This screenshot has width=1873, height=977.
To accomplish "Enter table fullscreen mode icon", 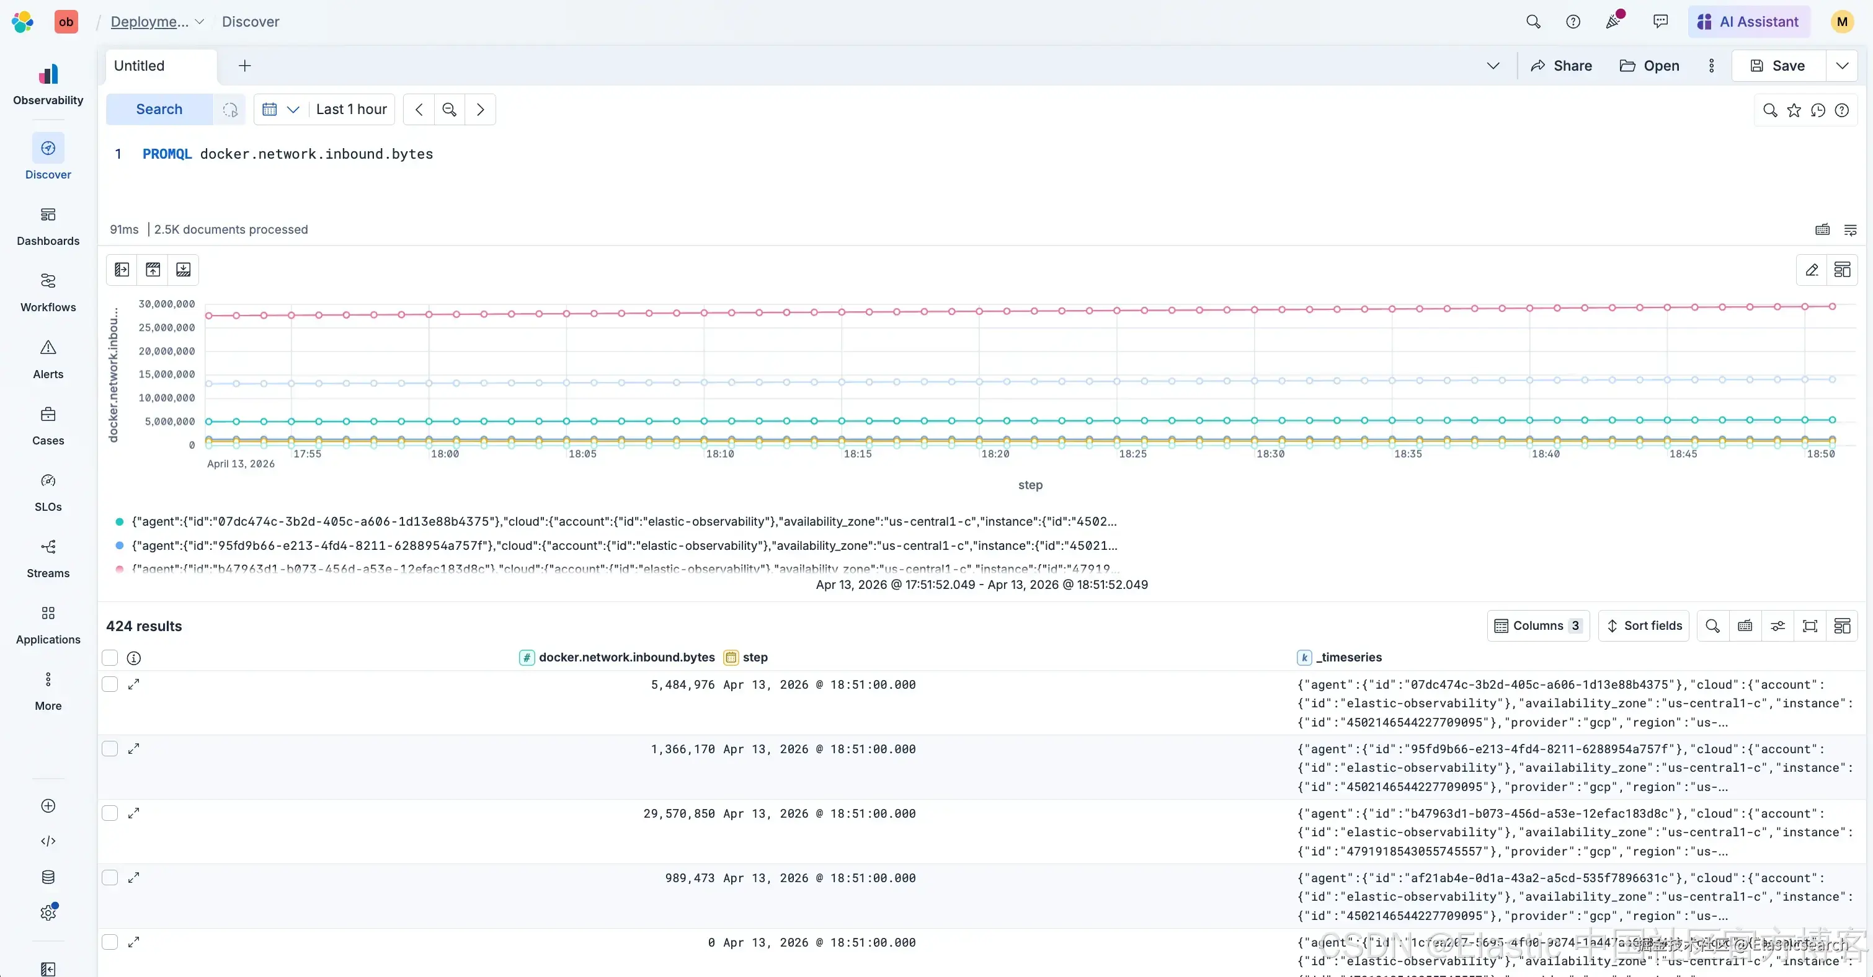I will (x=1810, y=626).
